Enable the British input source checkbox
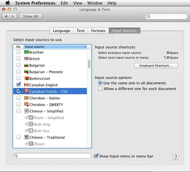Viewport: 190px width, 172px height. coord(18,58)
